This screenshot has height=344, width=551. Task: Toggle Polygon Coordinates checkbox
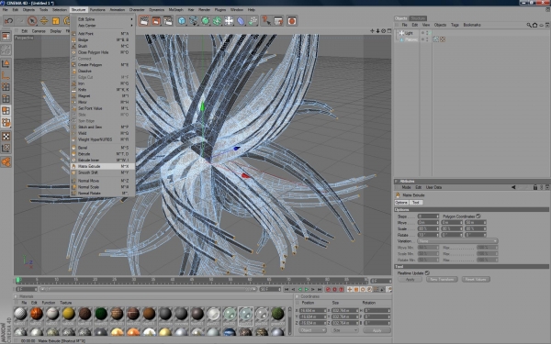478,216
